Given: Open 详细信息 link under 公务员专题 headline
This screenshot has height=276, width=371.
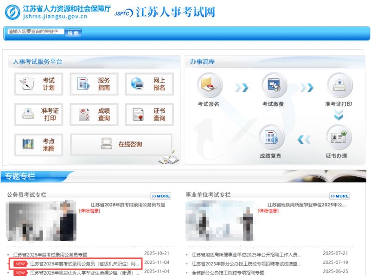Looking at the screenshot, I should pyautogui.click(x=89, y=211).
